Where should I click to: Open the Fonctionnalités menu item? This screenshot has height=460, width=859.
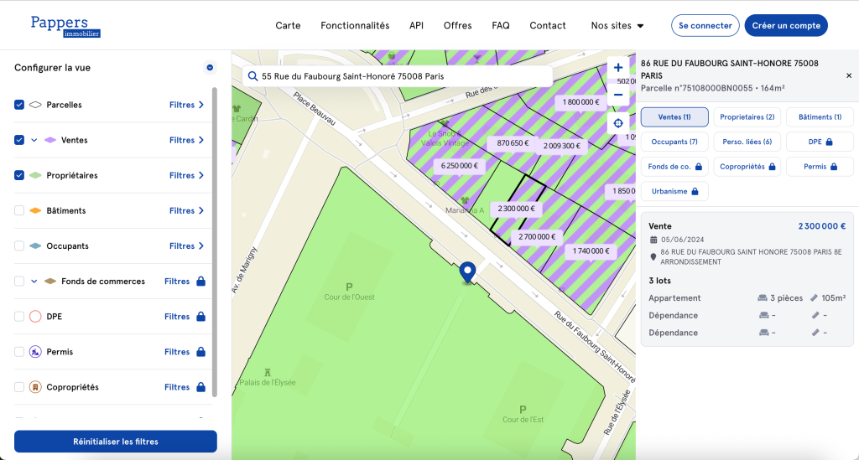click(x=355, y=26)
